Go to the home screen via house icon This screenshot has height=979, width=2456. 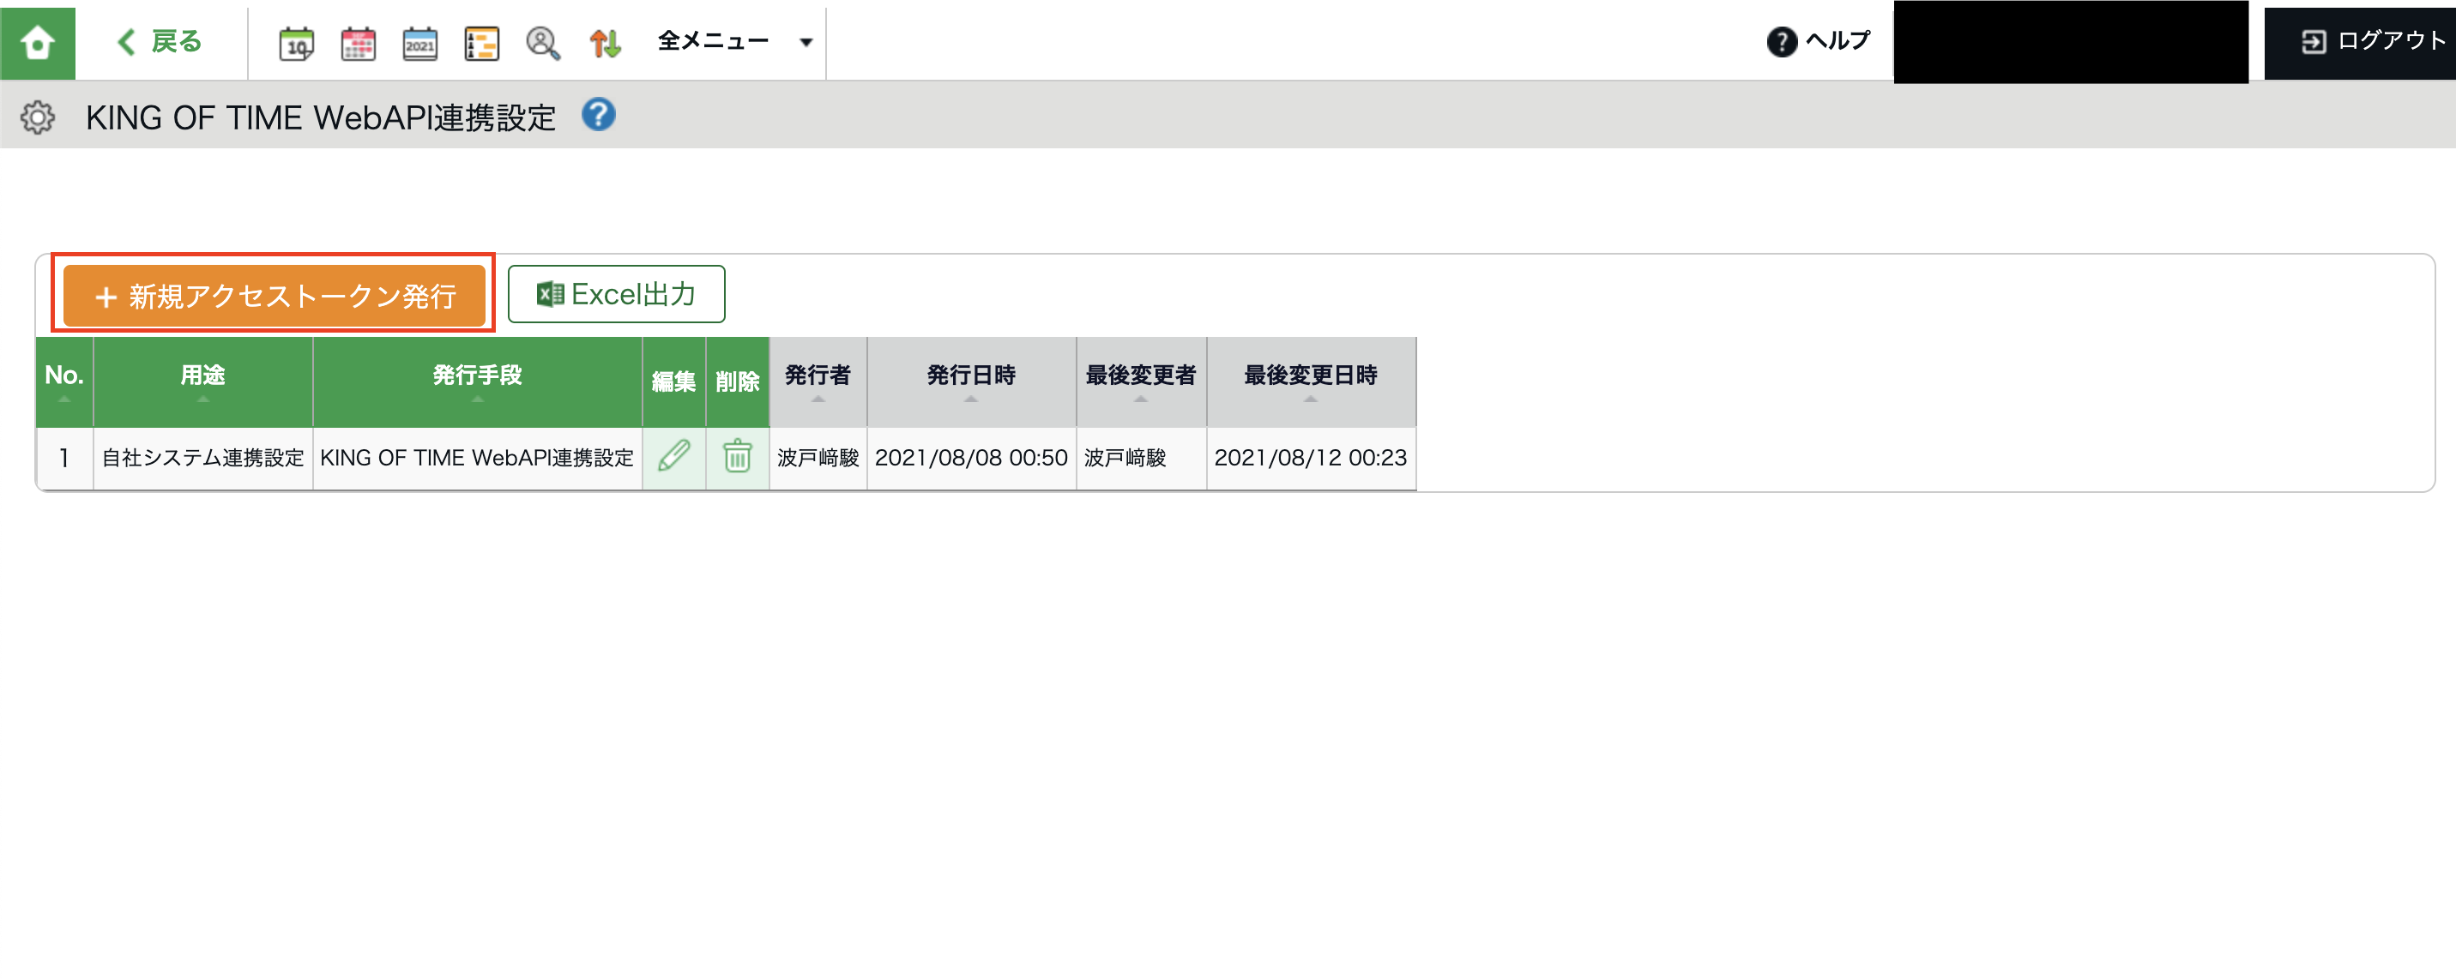pos(37,42)
